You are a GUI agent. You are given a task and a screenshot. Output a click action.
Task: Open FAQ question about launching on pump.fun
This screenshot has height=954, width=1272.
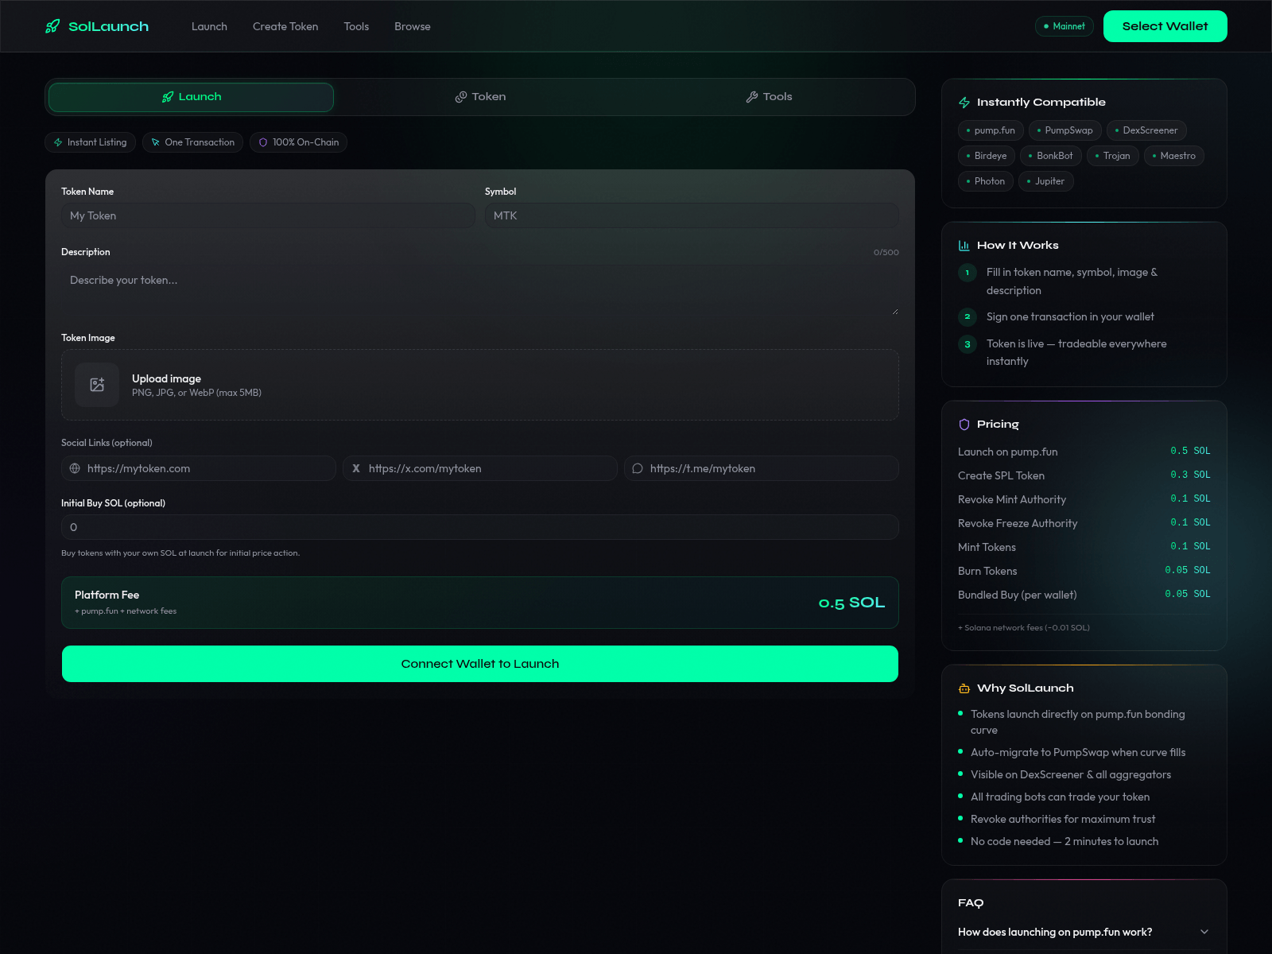pos(1084,932)
